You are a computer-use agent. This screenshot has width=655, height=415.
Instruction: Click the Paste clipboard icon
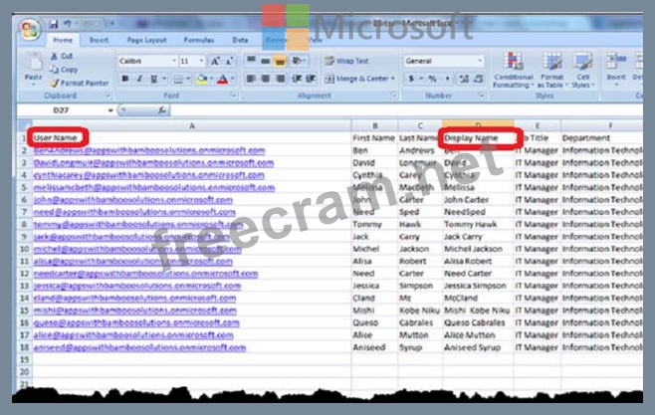tap(33, 63)
